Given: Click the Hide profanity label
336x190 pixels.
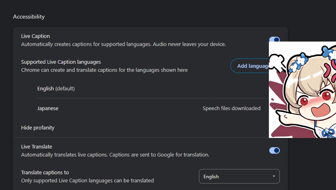Looking at the screenshot, I should [38, 127].
